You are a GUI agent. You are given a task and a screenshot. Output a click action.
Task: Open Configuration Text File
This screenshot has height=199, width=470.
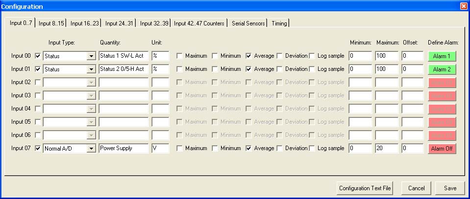click(x=365, y=188)
